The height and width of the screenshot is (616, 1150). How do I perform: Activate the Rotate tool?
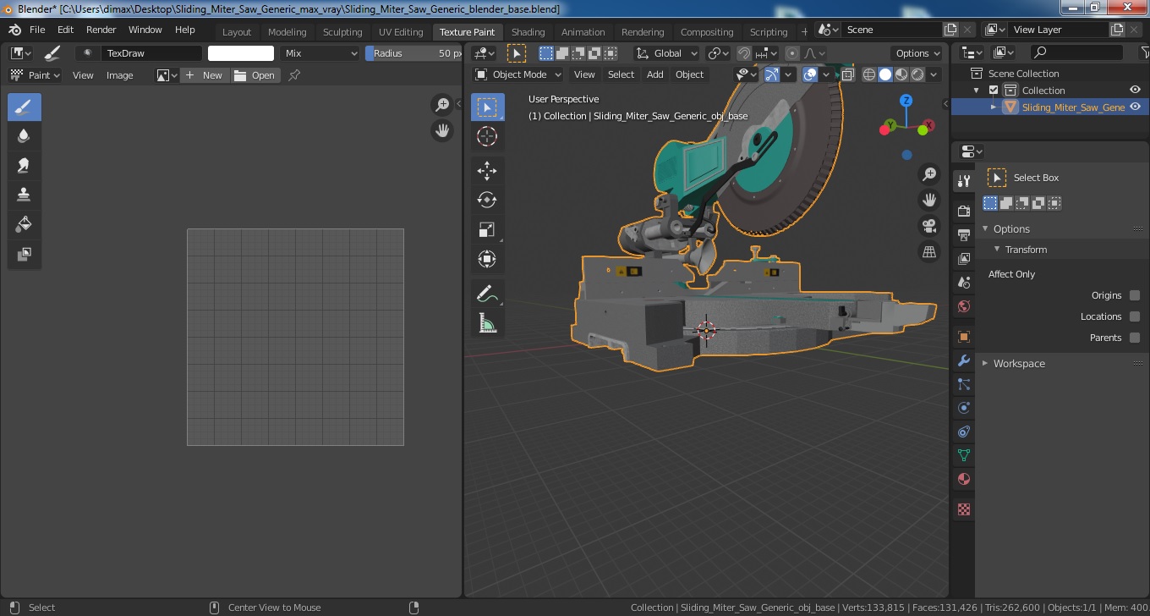(487, 201)
